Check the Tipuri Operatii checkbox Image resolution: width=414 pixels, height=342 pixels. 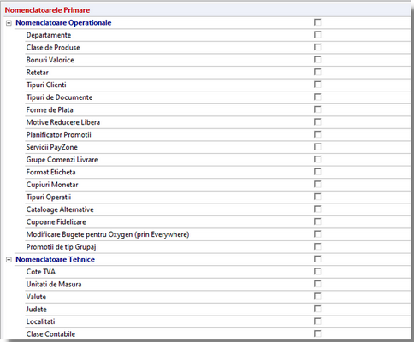[317, 197]
